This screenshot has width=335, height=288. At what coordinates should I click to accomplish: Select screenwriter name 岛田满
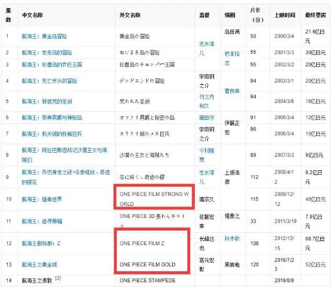pos(232,32)
